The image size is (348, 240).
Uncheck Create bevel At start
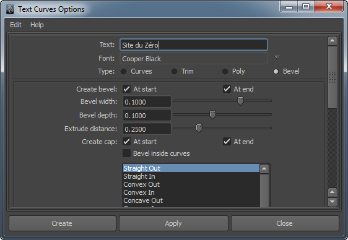click(x=127, y=89)
